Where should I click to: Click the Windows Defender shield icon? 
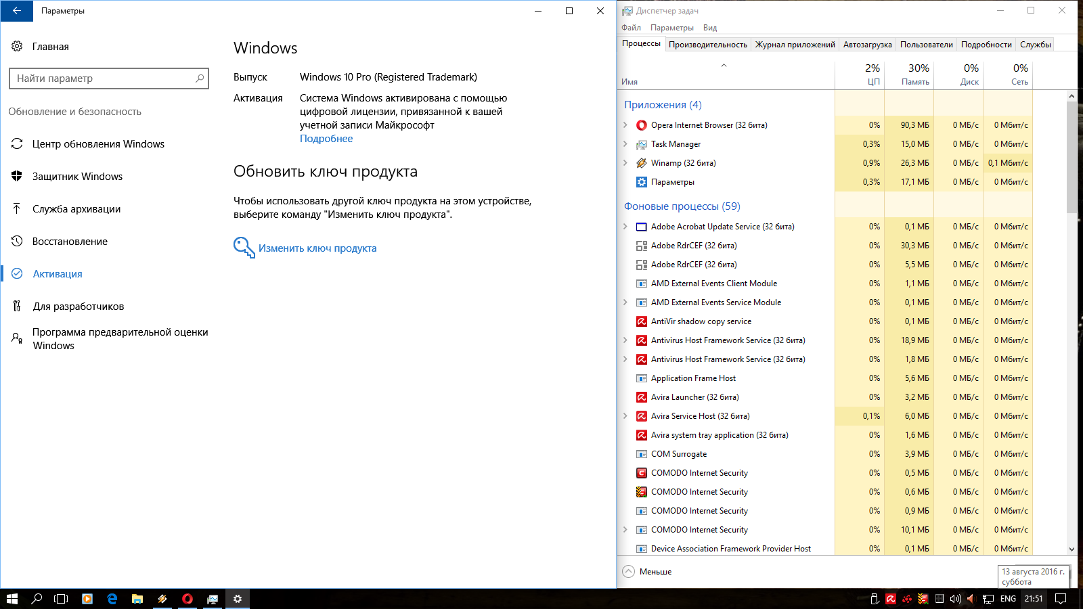pyautogui.click(x=17, y=177)
